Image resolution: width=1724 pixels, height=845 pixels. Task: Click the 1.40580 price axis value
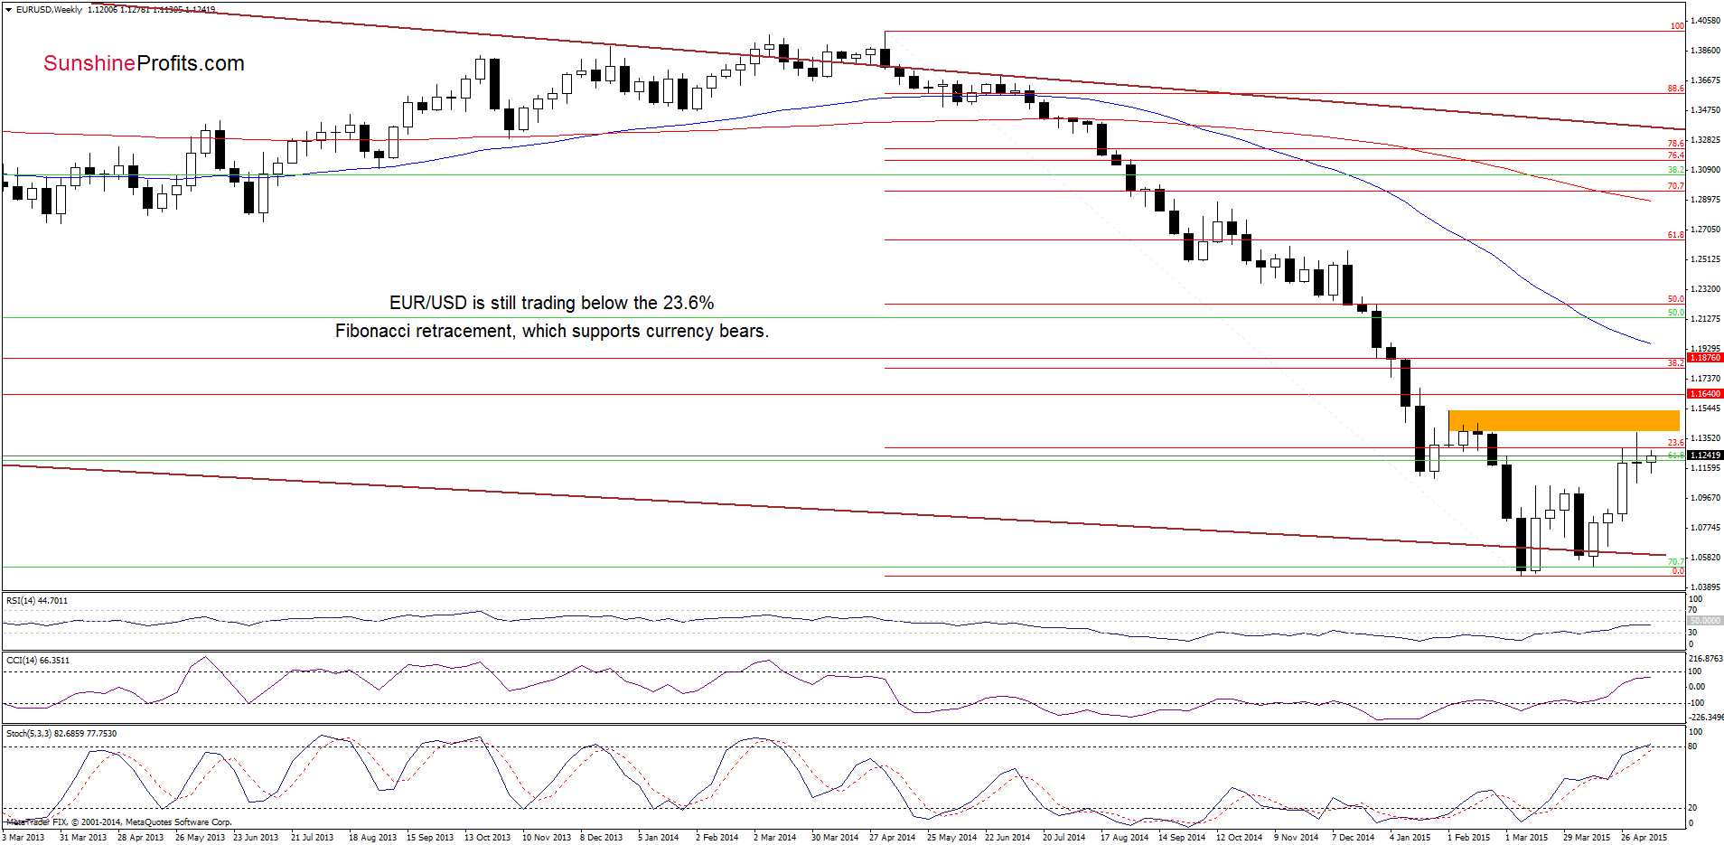coord(1705,20)
